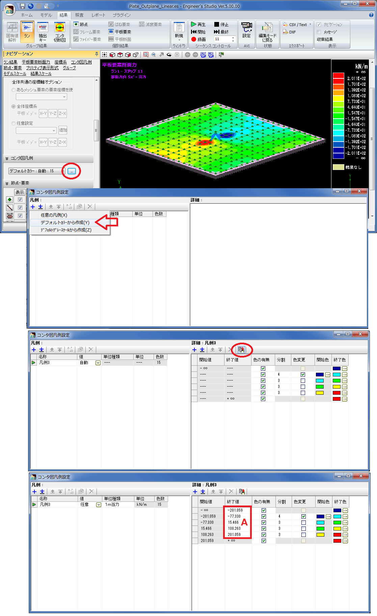
Task: Click the プリミティブ表示形式 link
Action: click(x=42, y=68)
